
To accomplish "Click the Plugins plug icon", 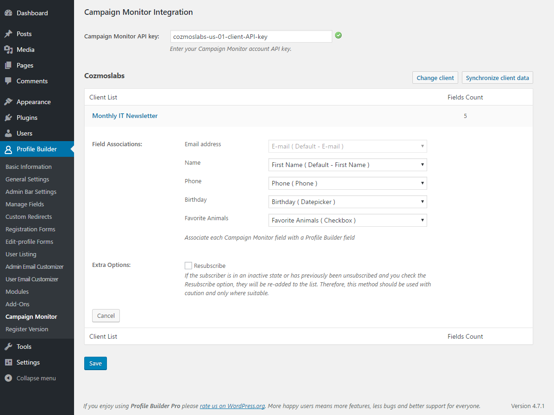I will (8, 118).
